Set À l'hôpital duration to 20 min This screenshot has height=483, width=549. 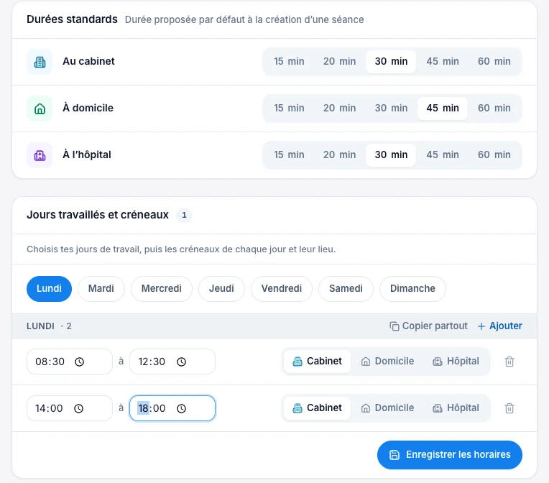tap(339, 155)
